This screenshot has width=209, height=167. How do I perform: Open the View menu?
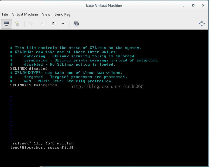(46, 14)
